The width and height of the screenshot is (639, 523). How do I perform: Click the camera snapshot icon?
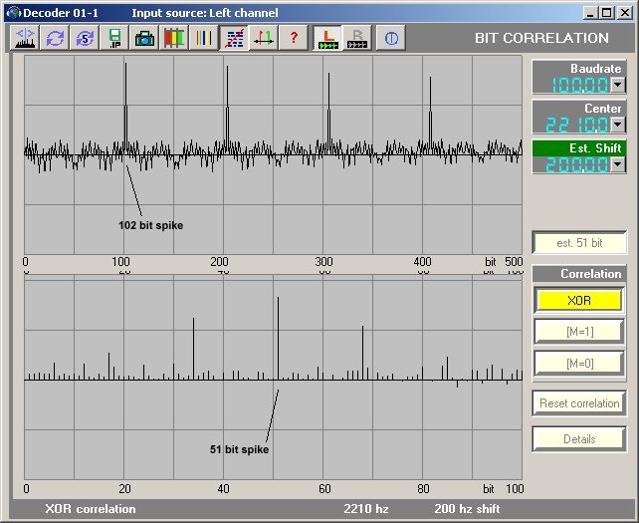coord(144,39)
